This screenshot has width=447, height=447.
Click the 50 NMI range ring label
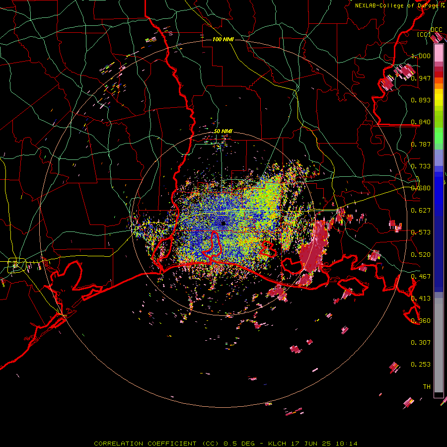pyautogui.click(x=223, y=131)
